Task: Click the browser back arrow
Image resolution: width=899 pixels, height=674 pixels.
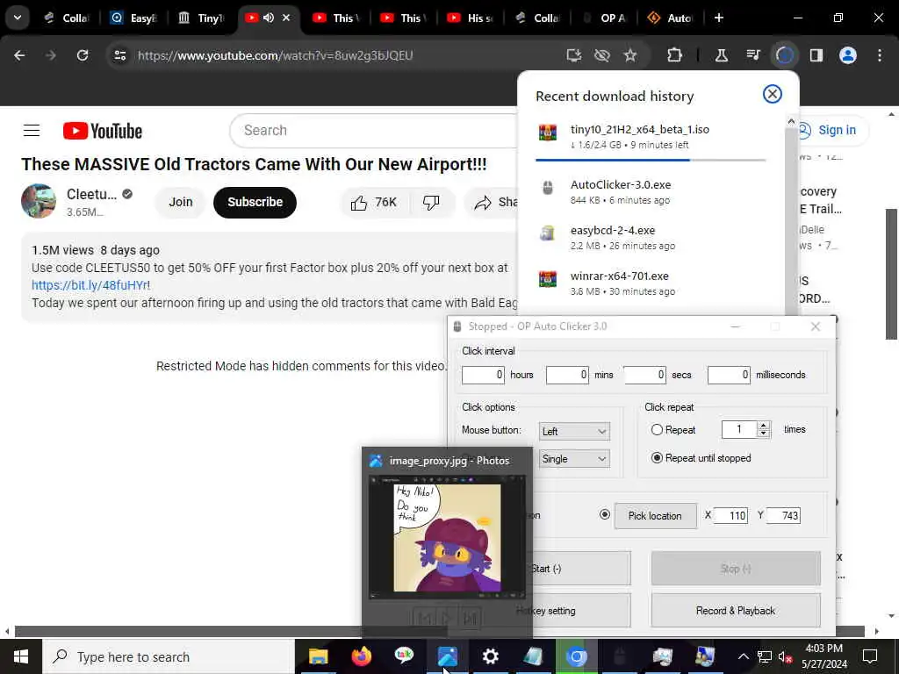Action: (19, 55)
